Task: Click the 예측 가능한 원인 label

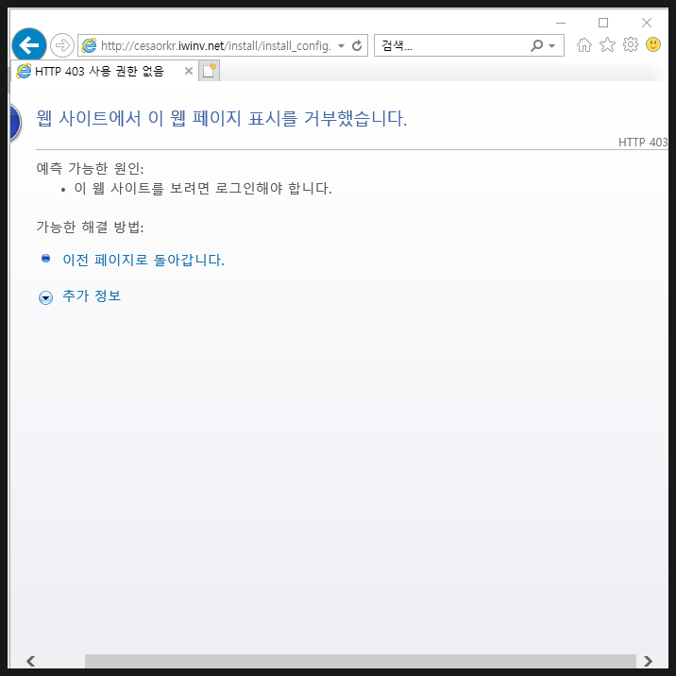Action: [x=90, y=168]
